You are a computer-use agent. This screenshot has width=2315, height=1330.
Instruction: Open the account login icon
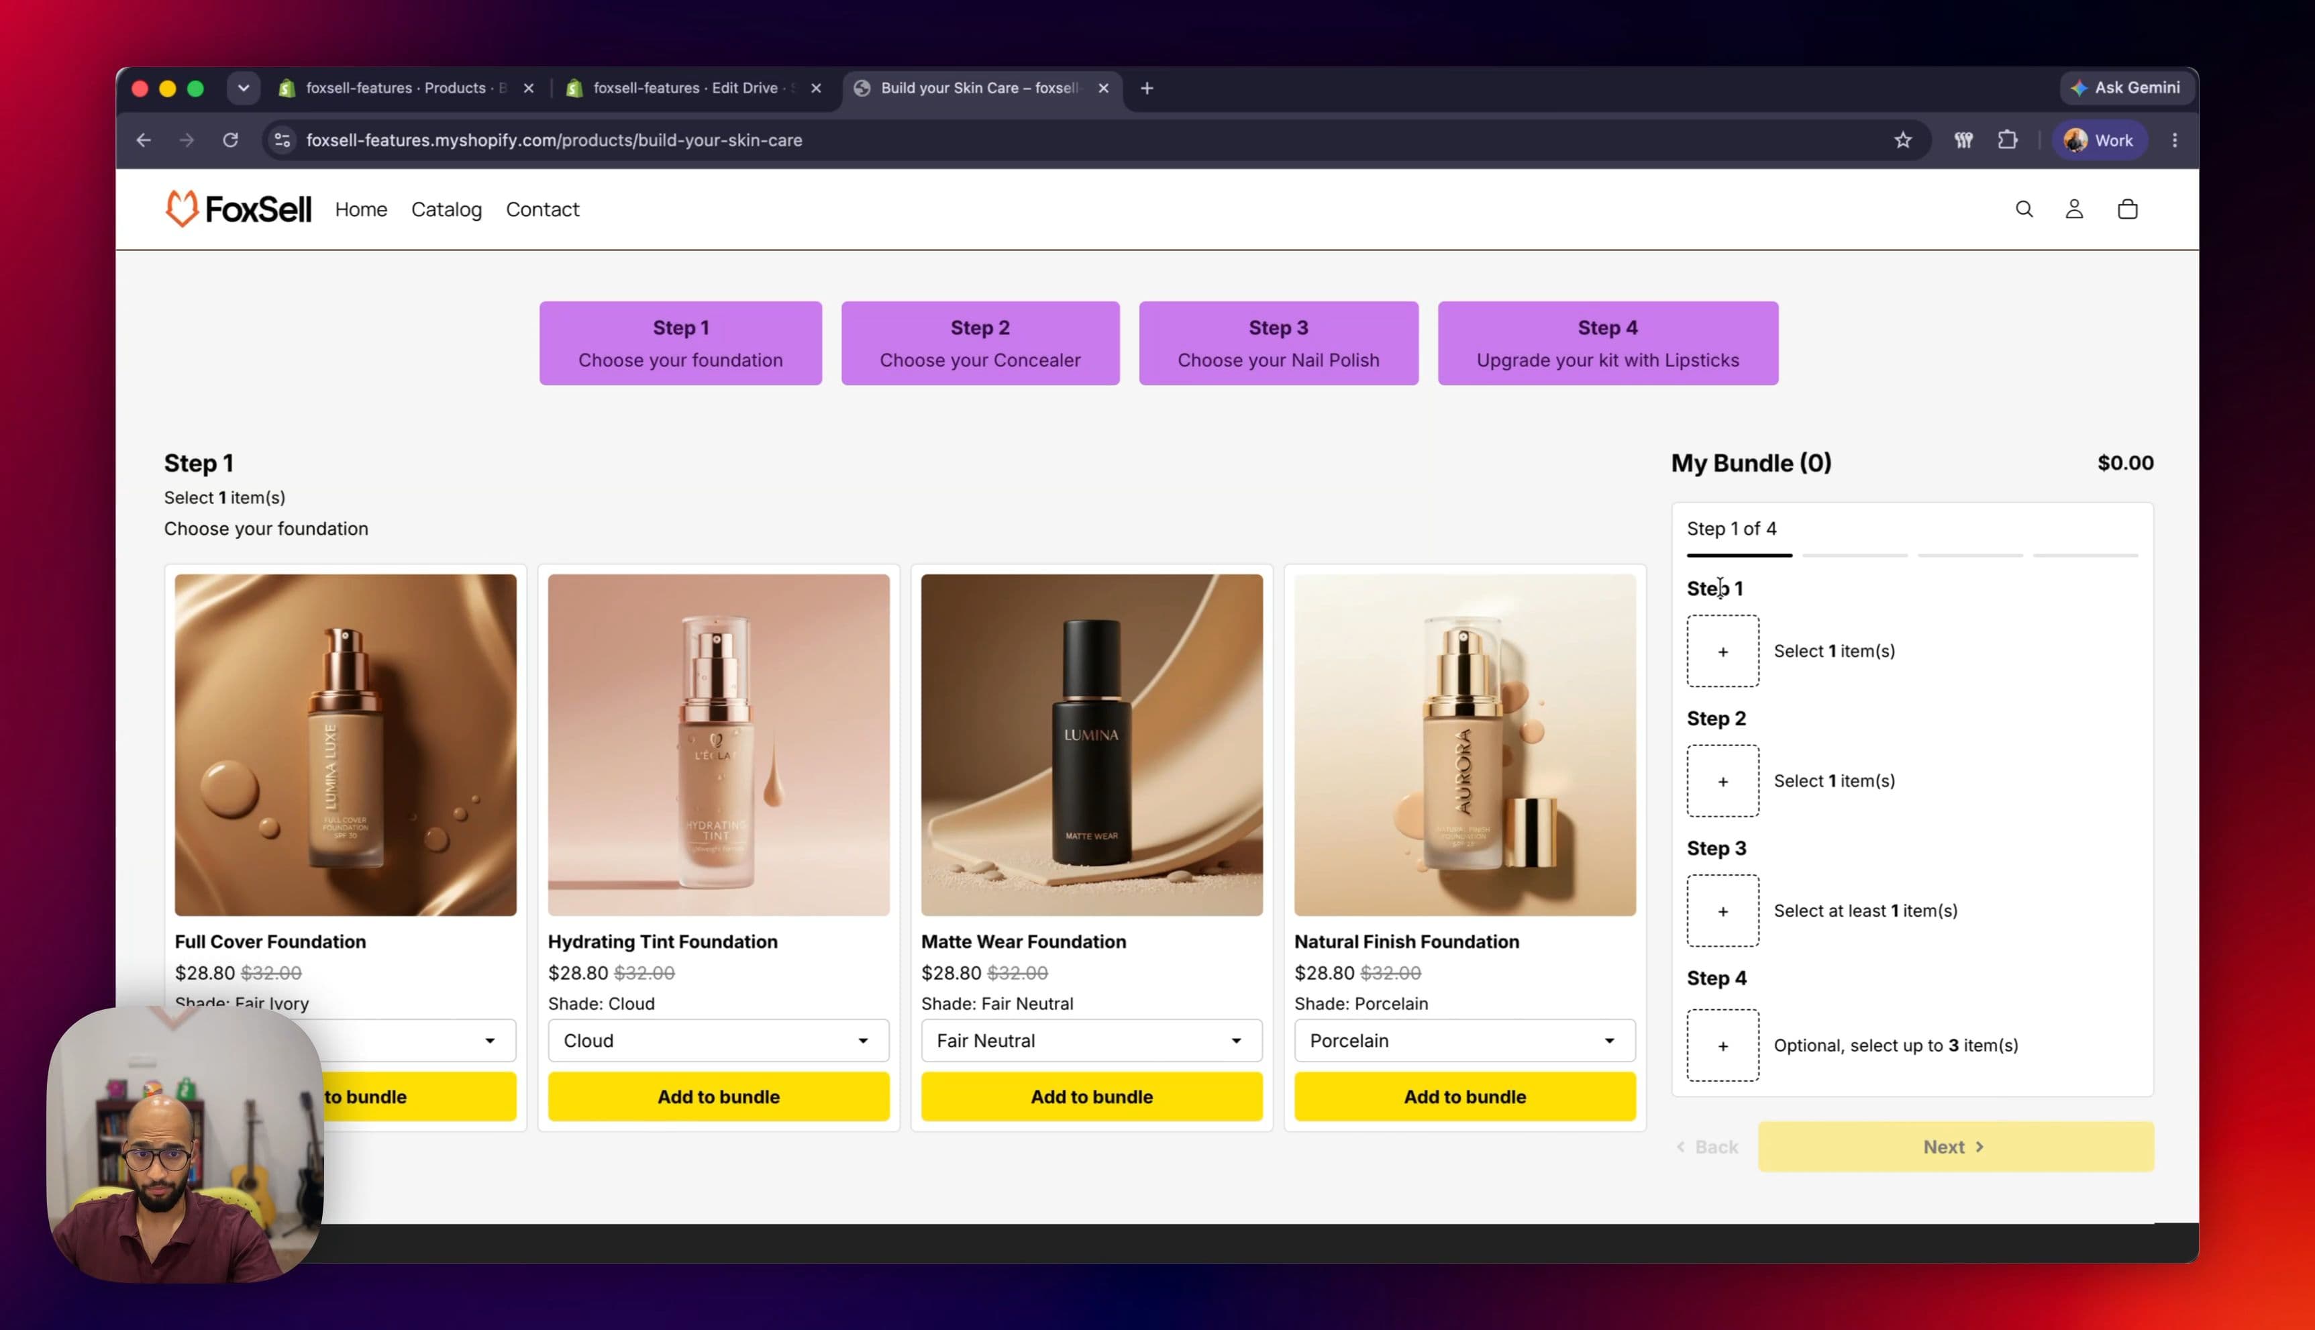(2074, 209)
